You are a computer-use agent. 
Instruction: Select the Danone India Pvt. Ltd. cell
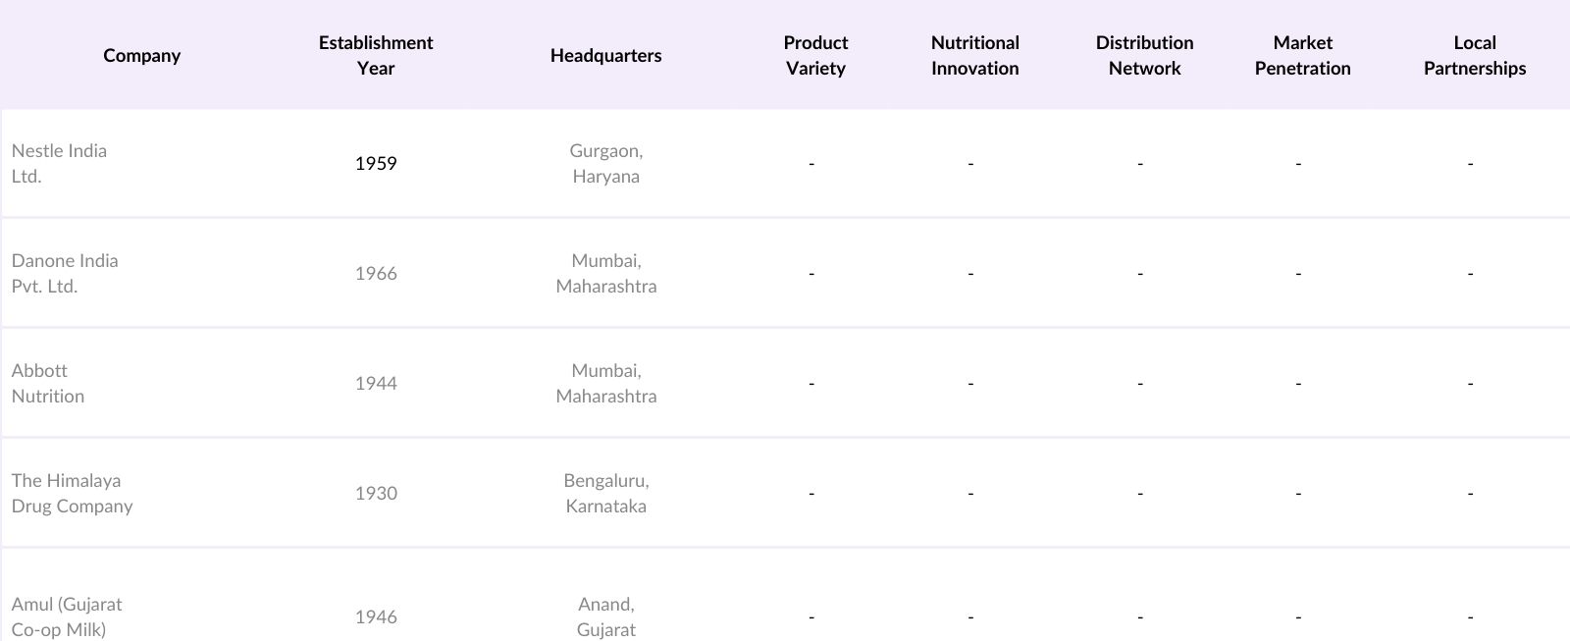pyautogui.click(x=65, y=273)
